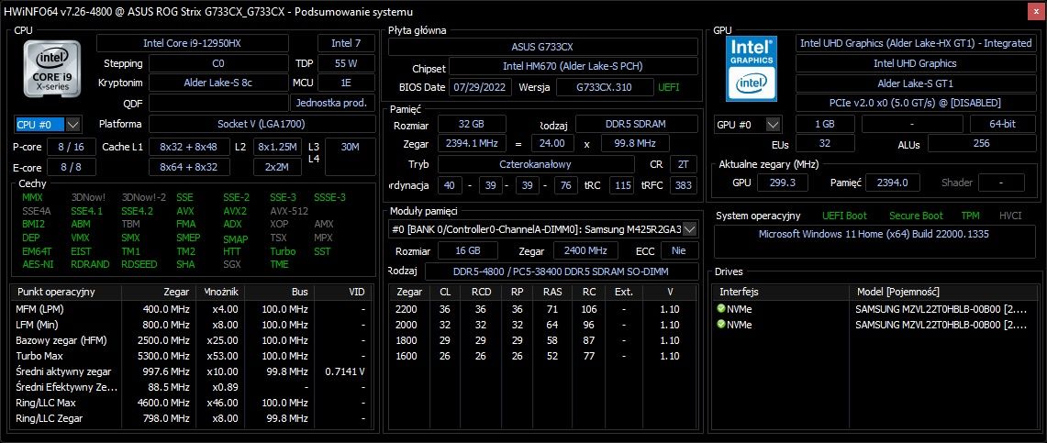
Task: Click the TDP 55 W value
Action: pos(346,63)
